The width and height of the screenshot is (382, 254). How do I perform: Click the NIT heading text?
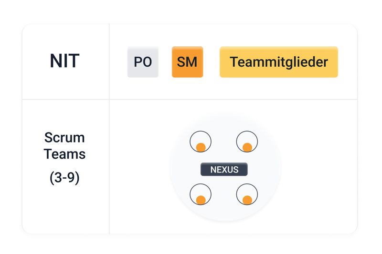click(x=64, y=61)
